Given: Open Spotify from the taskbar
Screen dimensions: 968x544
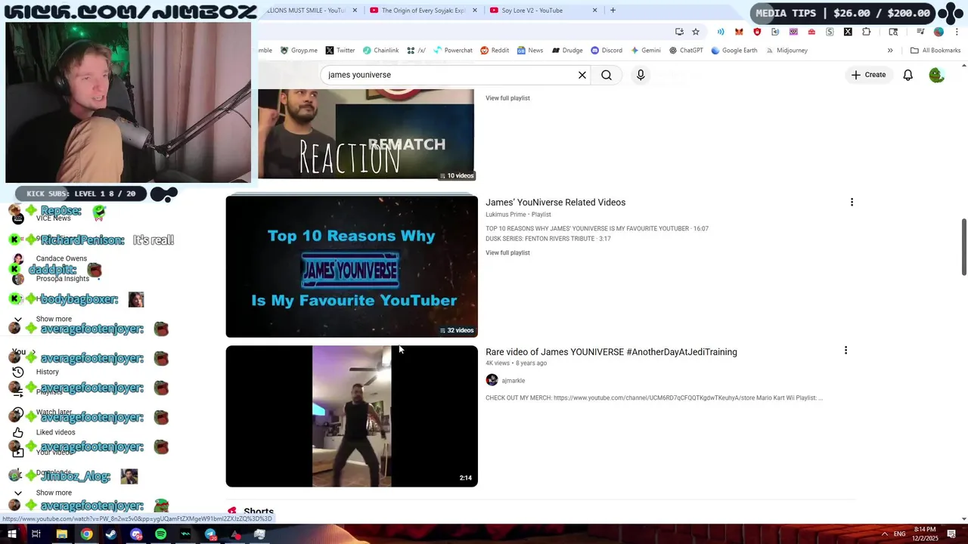Looking at the screenshot, I should [161, 534].
